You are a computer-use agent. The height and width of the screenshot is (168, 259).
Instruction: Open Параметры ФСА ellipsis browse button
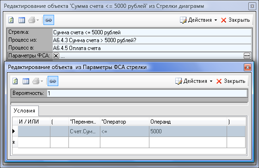tap(247, 56)
